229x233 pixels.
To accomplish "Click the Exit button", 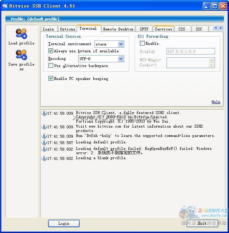I will 202,223.
